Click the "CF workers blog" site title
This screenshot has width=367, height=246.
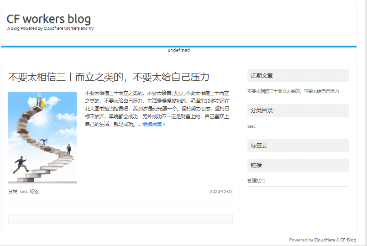49,19
